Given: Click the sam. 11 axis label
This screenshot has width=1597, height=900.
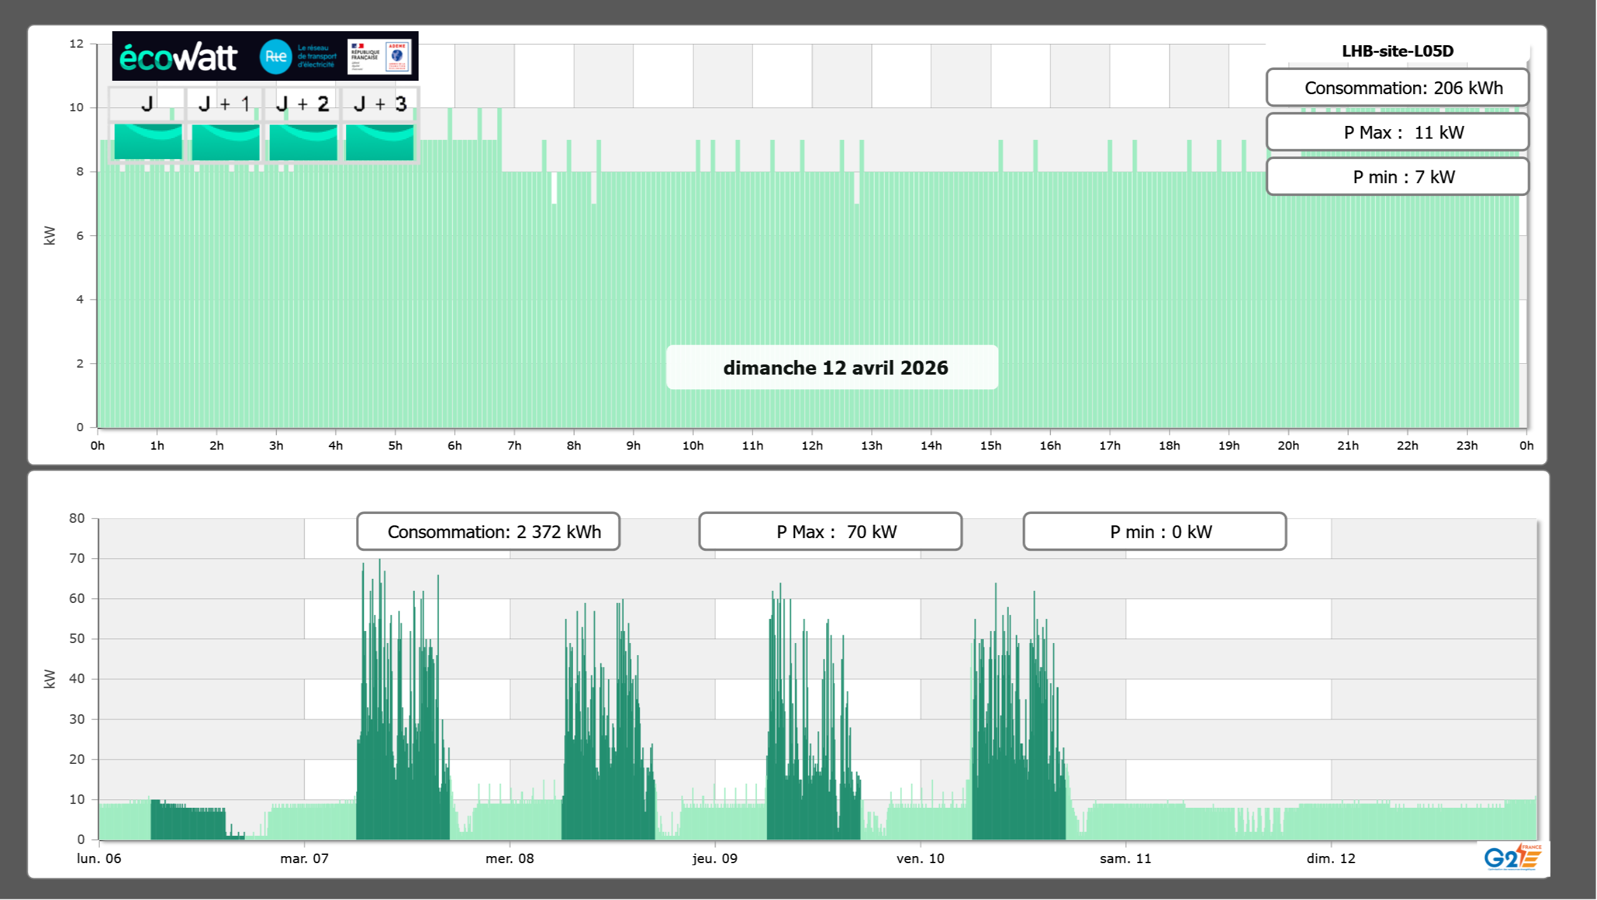Looking at the screenshot, I should [1125, 859].
